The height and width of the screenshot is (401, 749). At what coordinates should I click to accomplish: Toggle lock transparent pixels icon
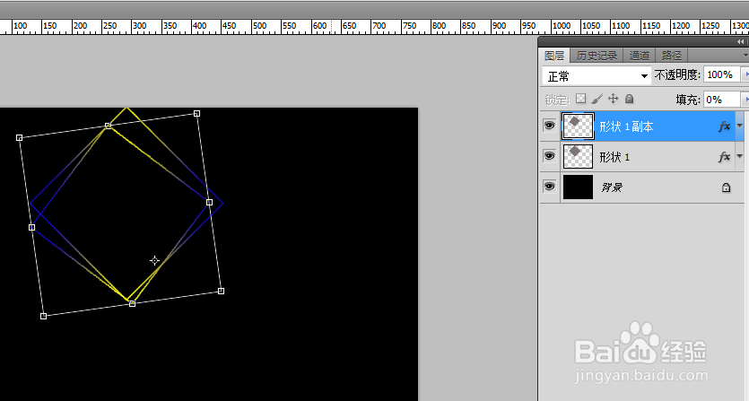pos(581,99)
